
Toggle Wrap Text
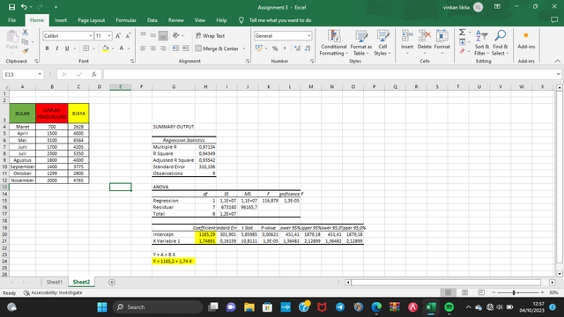tap(211, 35)
